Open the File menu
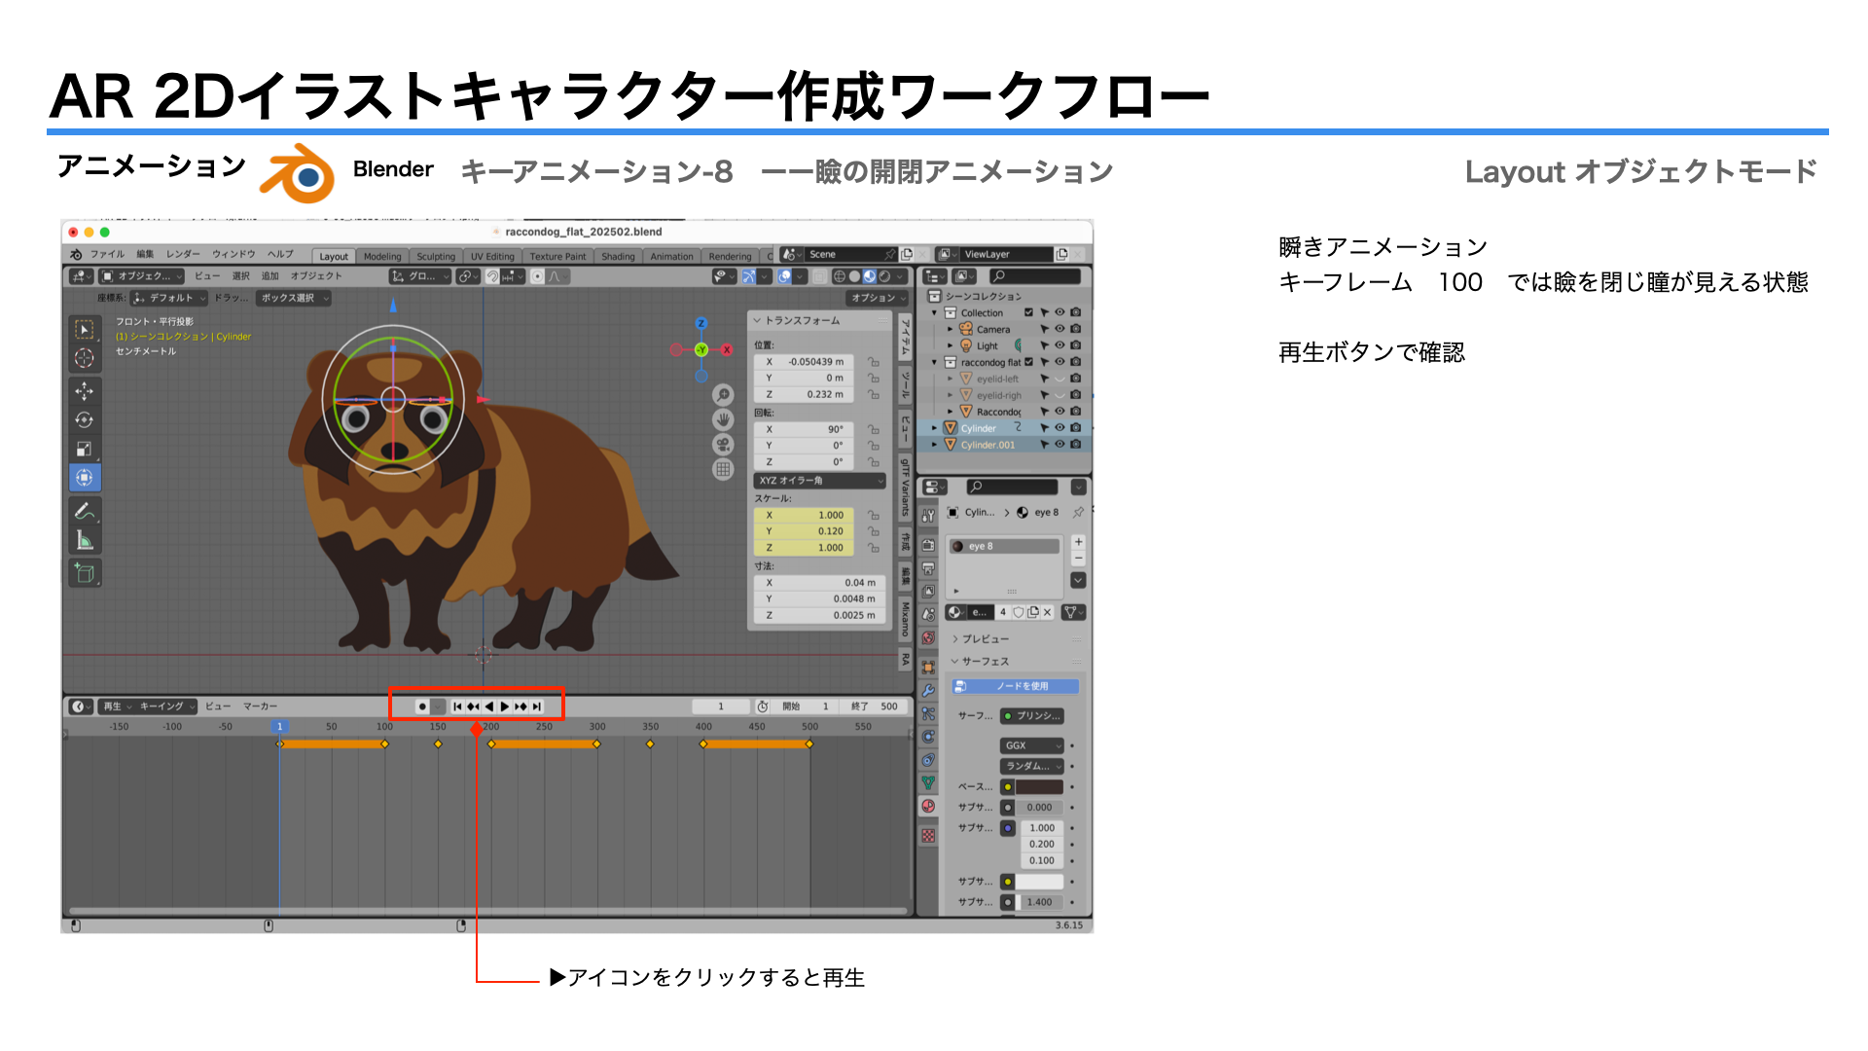This screenshot has height=1051, width=1868. coord(107,255)
